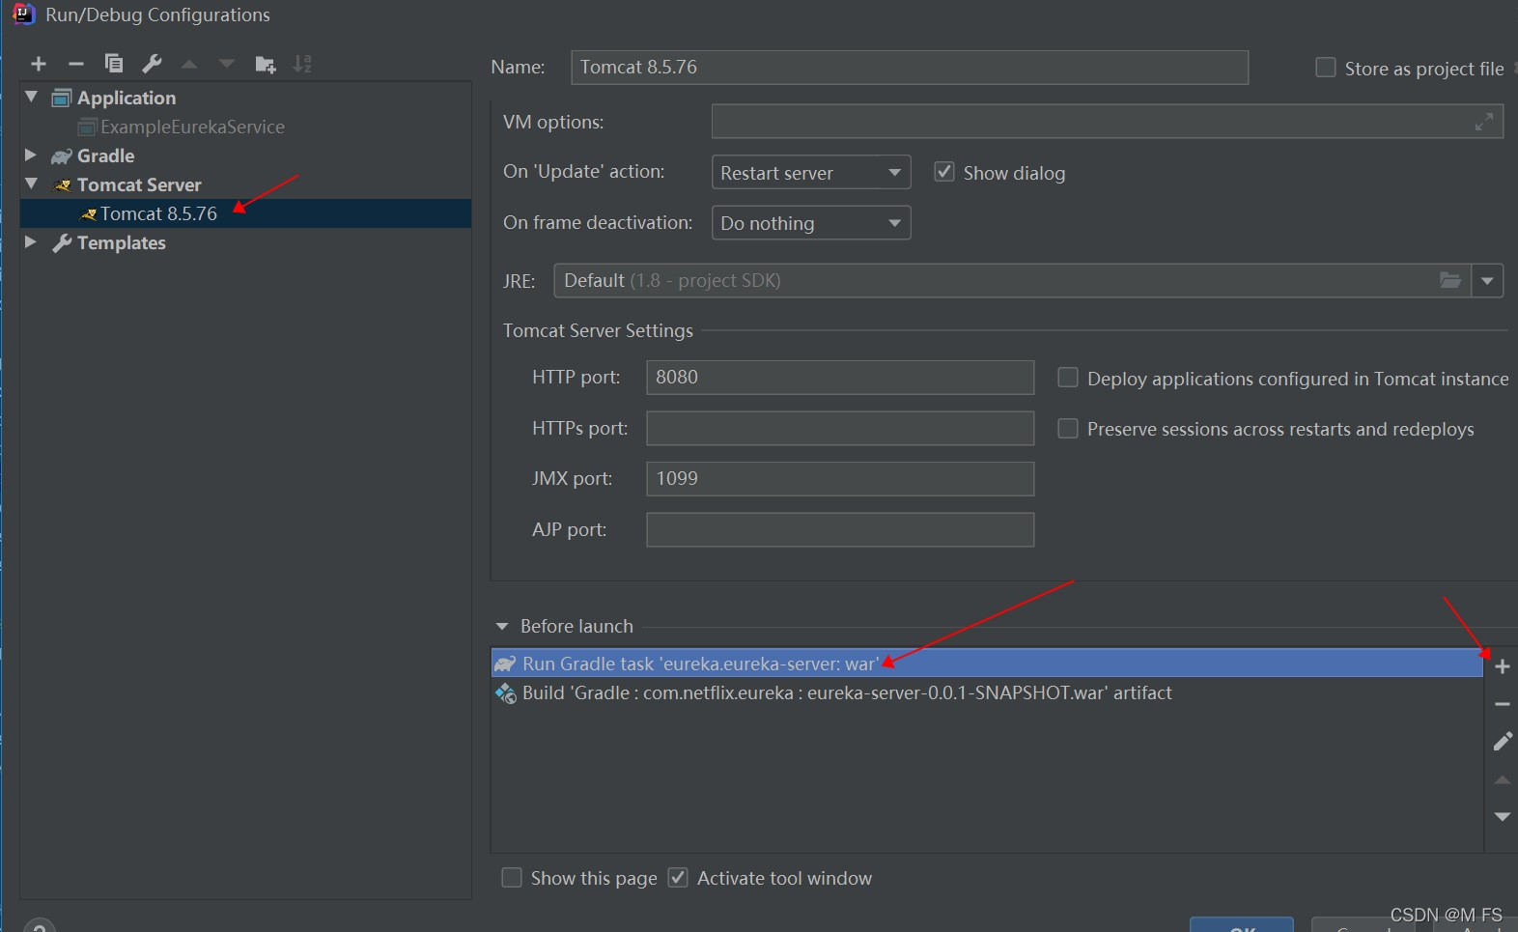Move Before launch task up

pos(1503,779)
